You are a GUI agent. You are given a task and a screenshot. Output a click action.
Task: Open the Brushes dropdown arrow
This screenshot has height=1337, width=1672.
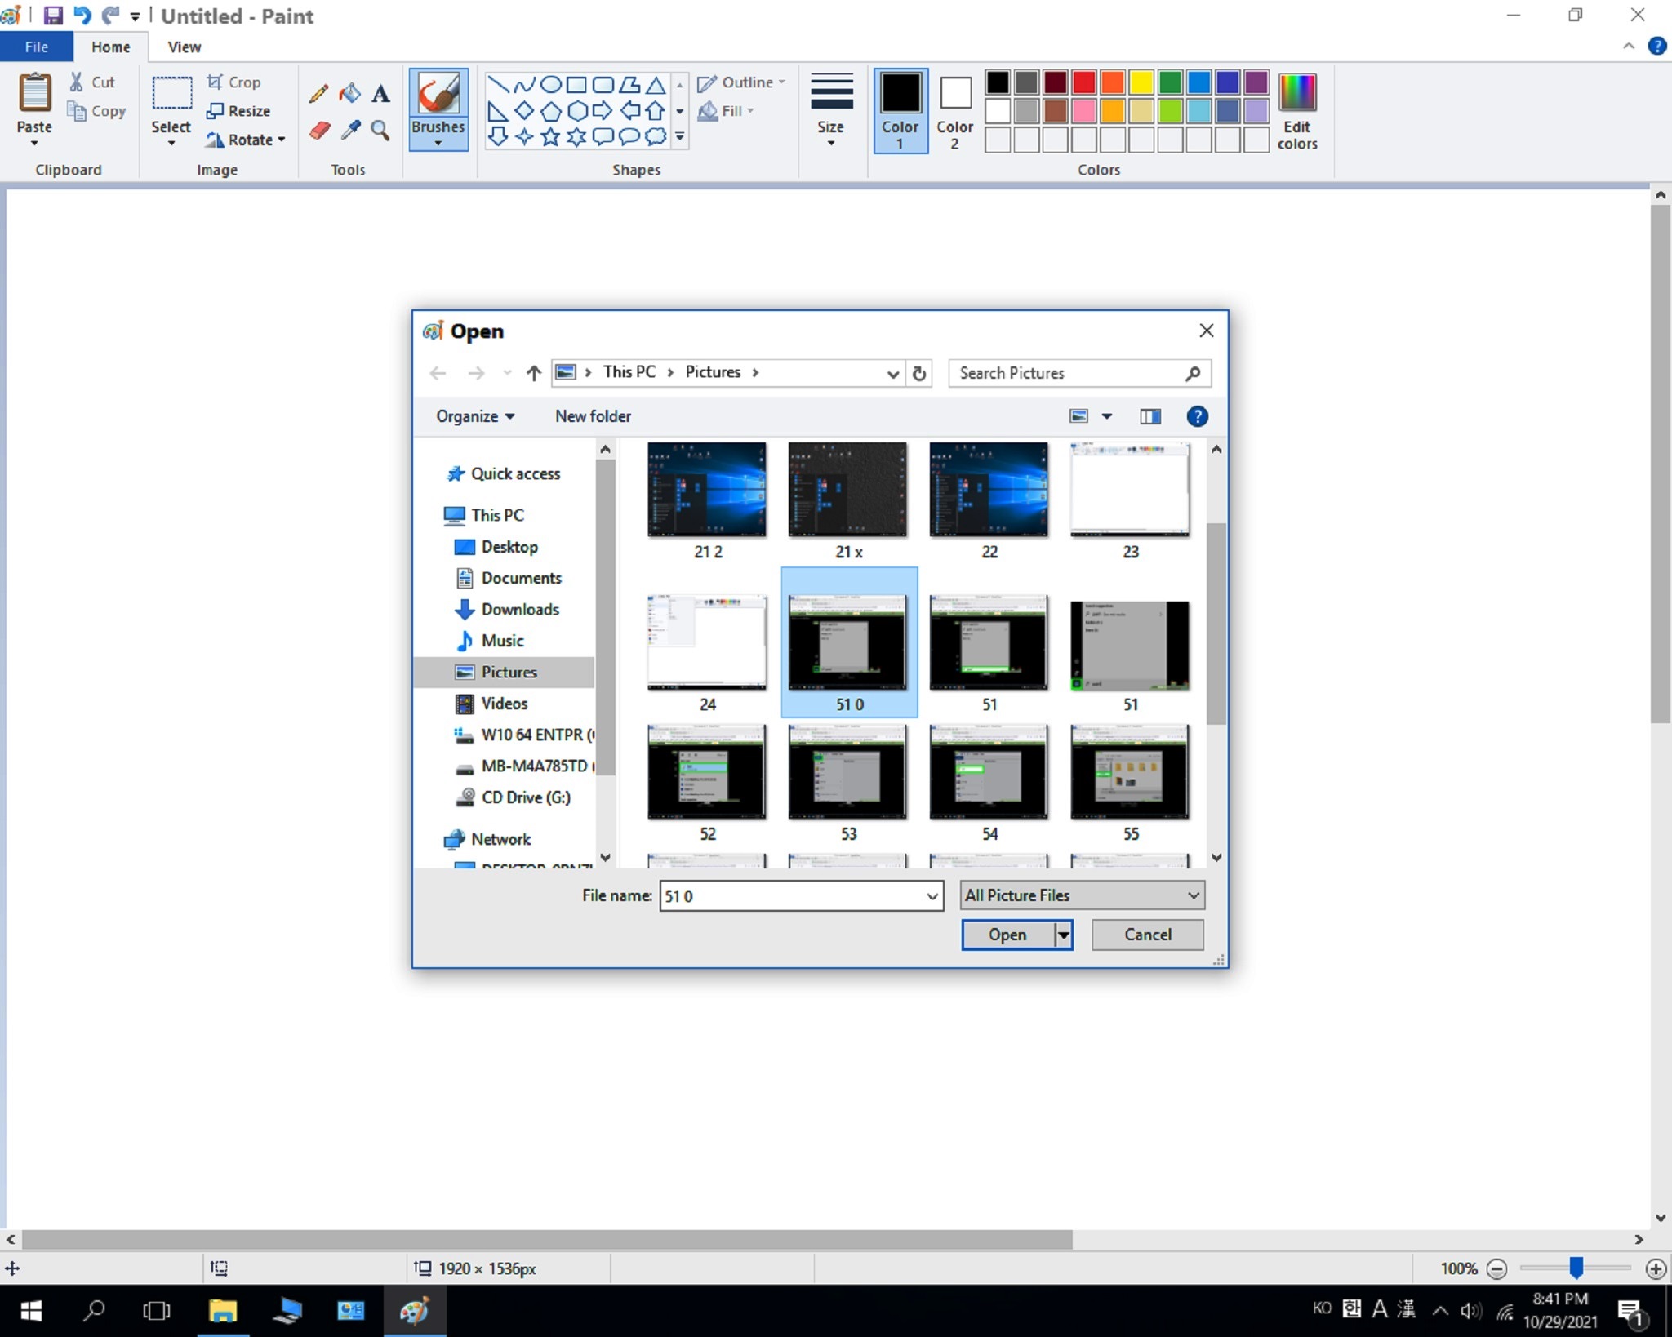(438, 143)
